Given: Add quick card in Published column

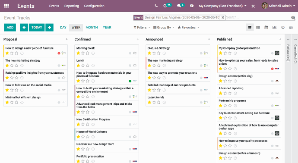Looking at the screenshot, I should pos(280,39).
